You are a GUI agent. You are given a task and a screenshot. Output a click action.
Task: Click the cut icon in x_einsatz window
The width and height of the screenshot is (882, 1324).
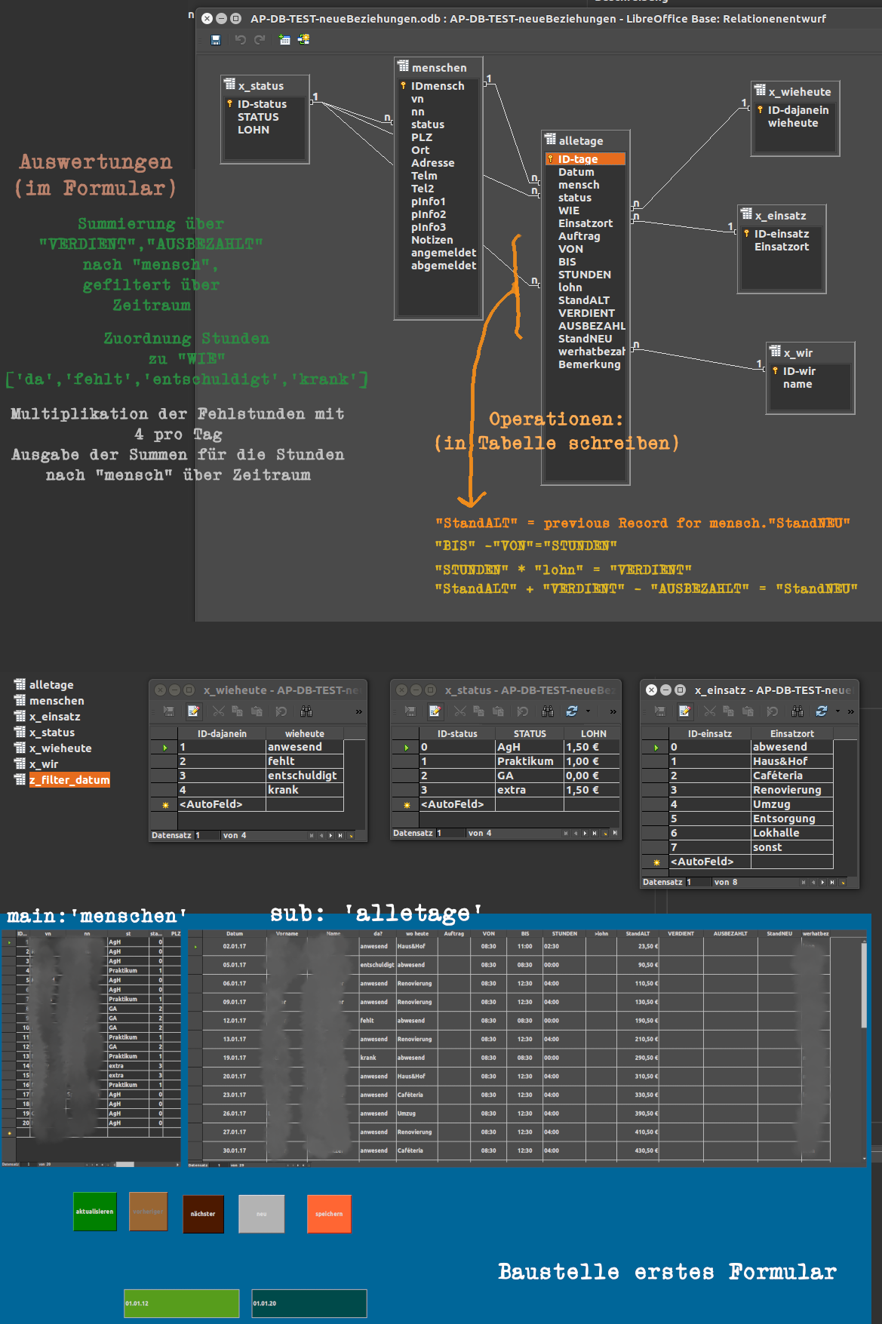(710, 711)
